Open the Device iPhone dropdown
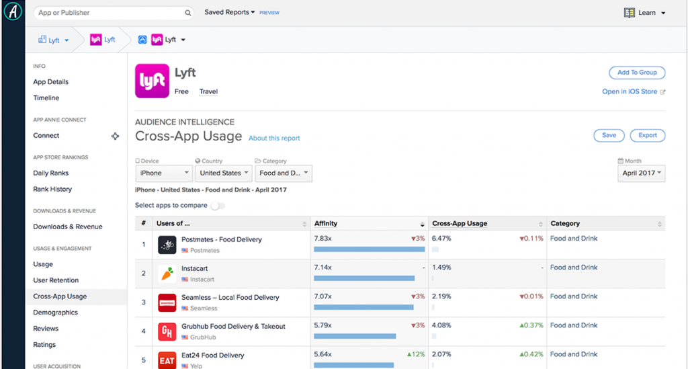Image resolution: width=688 pixels, height=369 pixels. point(164,173)
